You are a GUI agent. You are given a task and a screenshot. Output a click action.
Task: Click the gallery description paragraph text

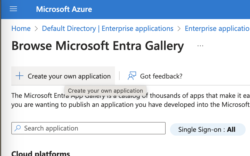click(131, 100)
